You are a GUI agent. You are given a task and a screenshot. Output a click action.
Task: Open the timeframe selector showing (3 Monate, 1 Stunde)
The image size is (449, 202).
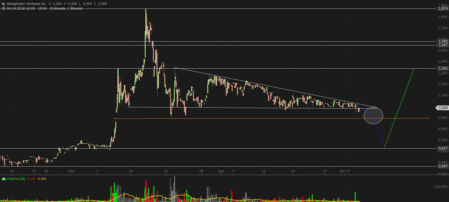(x=66, y=9)
